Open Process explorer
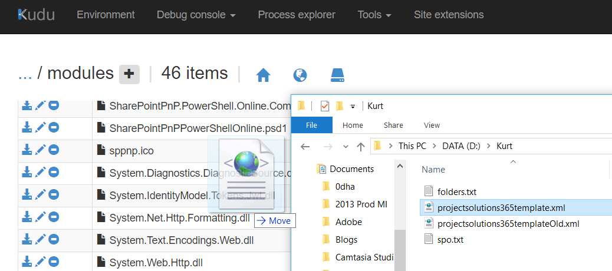This screenshot has width=612, height=271. pos(297,15)
